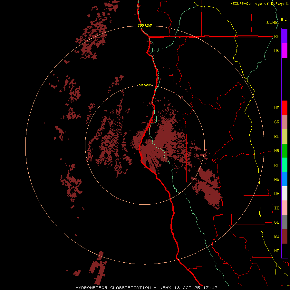Image resolution: width=290 pixels, height=290 pixels.
Task: Click the RF legend label
Action: pyautogui.click(x=276, y=36)
